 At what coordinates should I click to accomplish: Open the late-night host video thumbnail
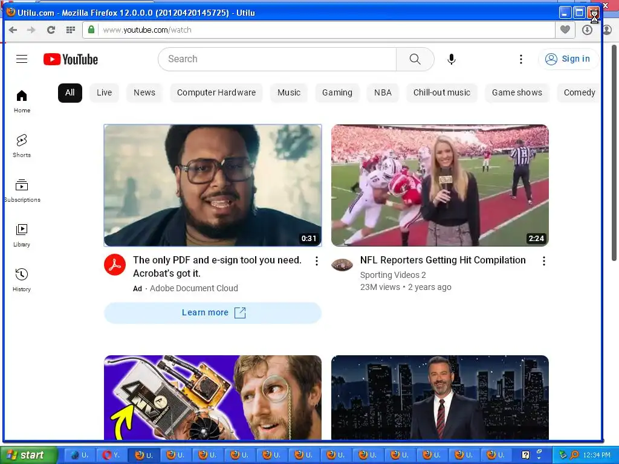440,398
